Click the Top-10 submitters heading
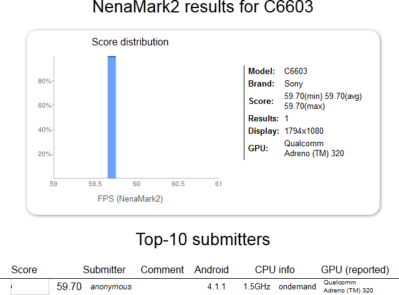 coord(203,240)
